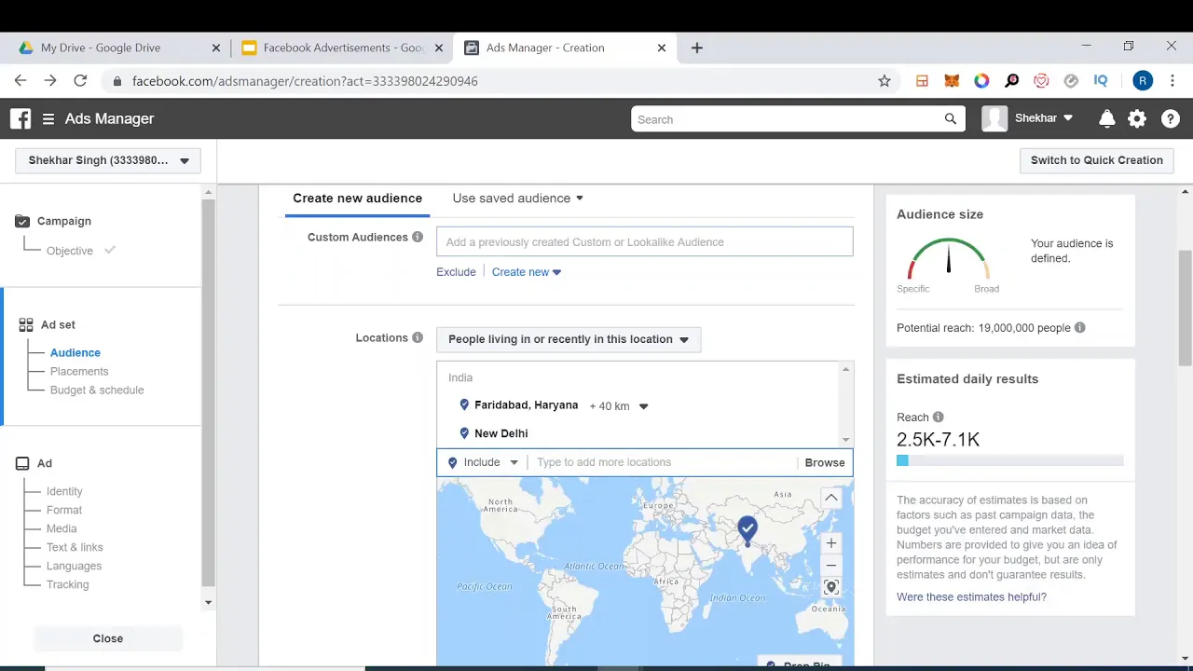
Task: Click info icon beside Reach
Action: [939, 418]
